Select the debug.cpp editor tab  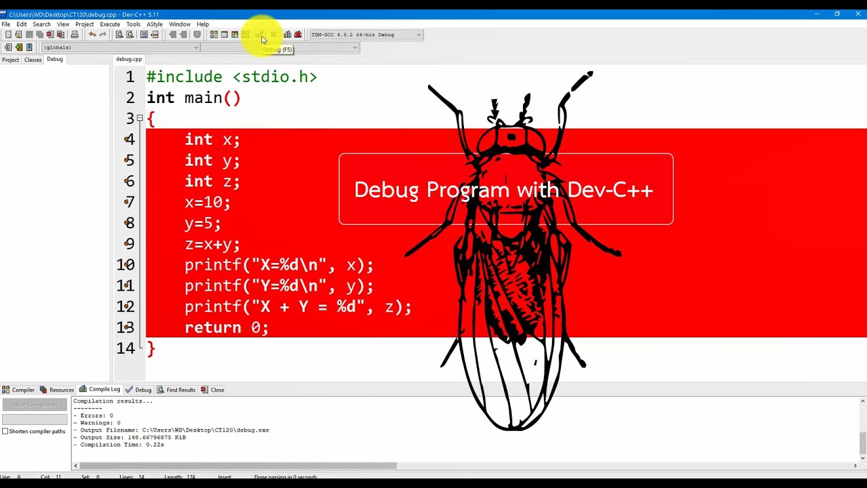[x=129, y=59]
